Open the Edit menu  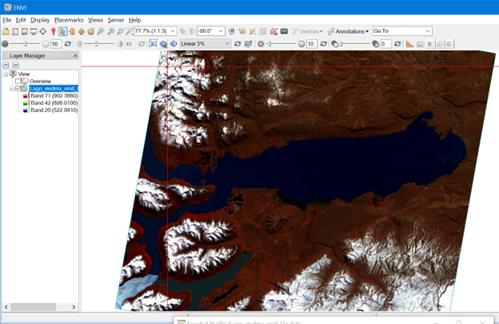(21, 20)
